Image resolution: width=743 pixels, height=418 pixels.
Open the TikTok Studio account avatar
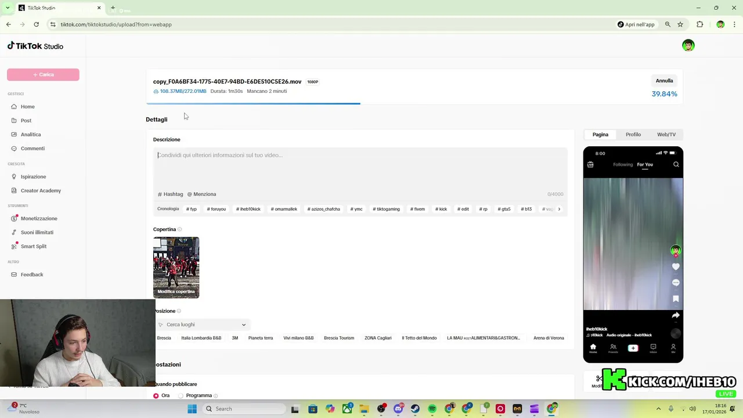[688, 45]
